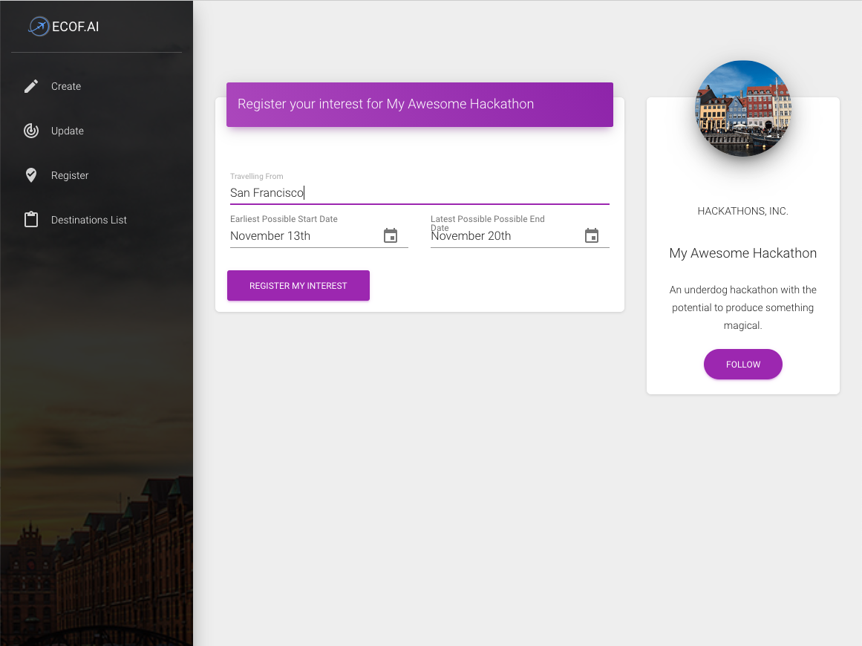Focus the Travelling From field
The width and height of the screenshot is (862, 646).
coord(419,193)
